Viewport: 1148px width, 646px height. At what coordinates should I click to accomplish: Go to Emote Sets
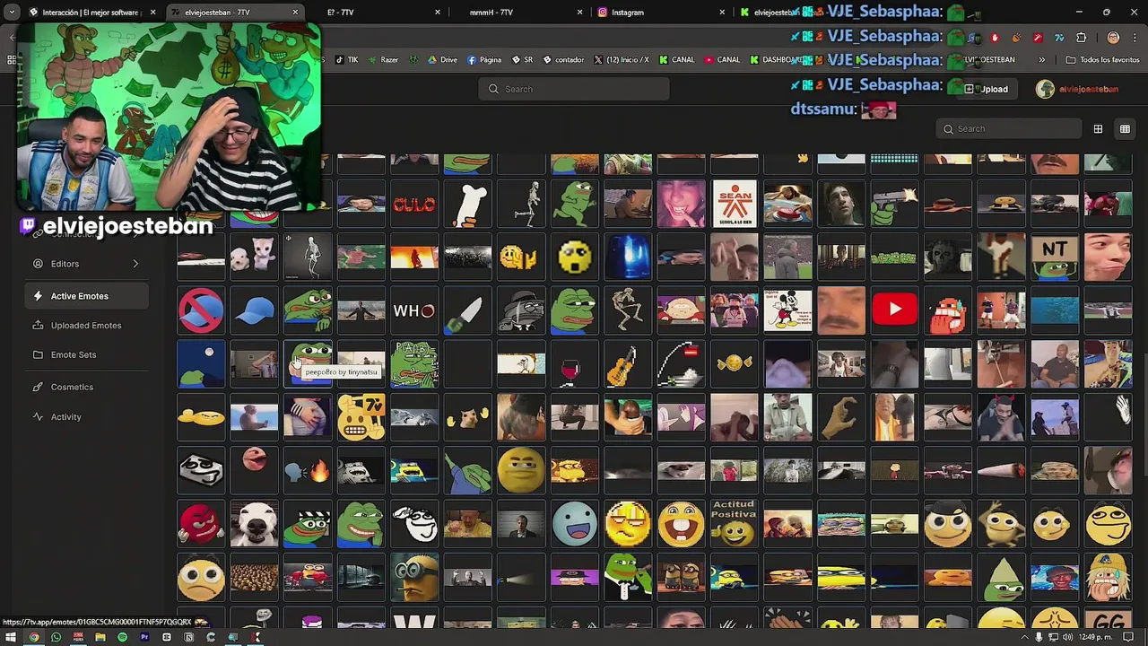click(x=86, y=354)
